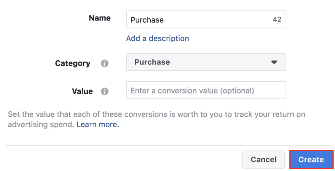Click the Enter a conversion value placeholder

pos(192,90)
